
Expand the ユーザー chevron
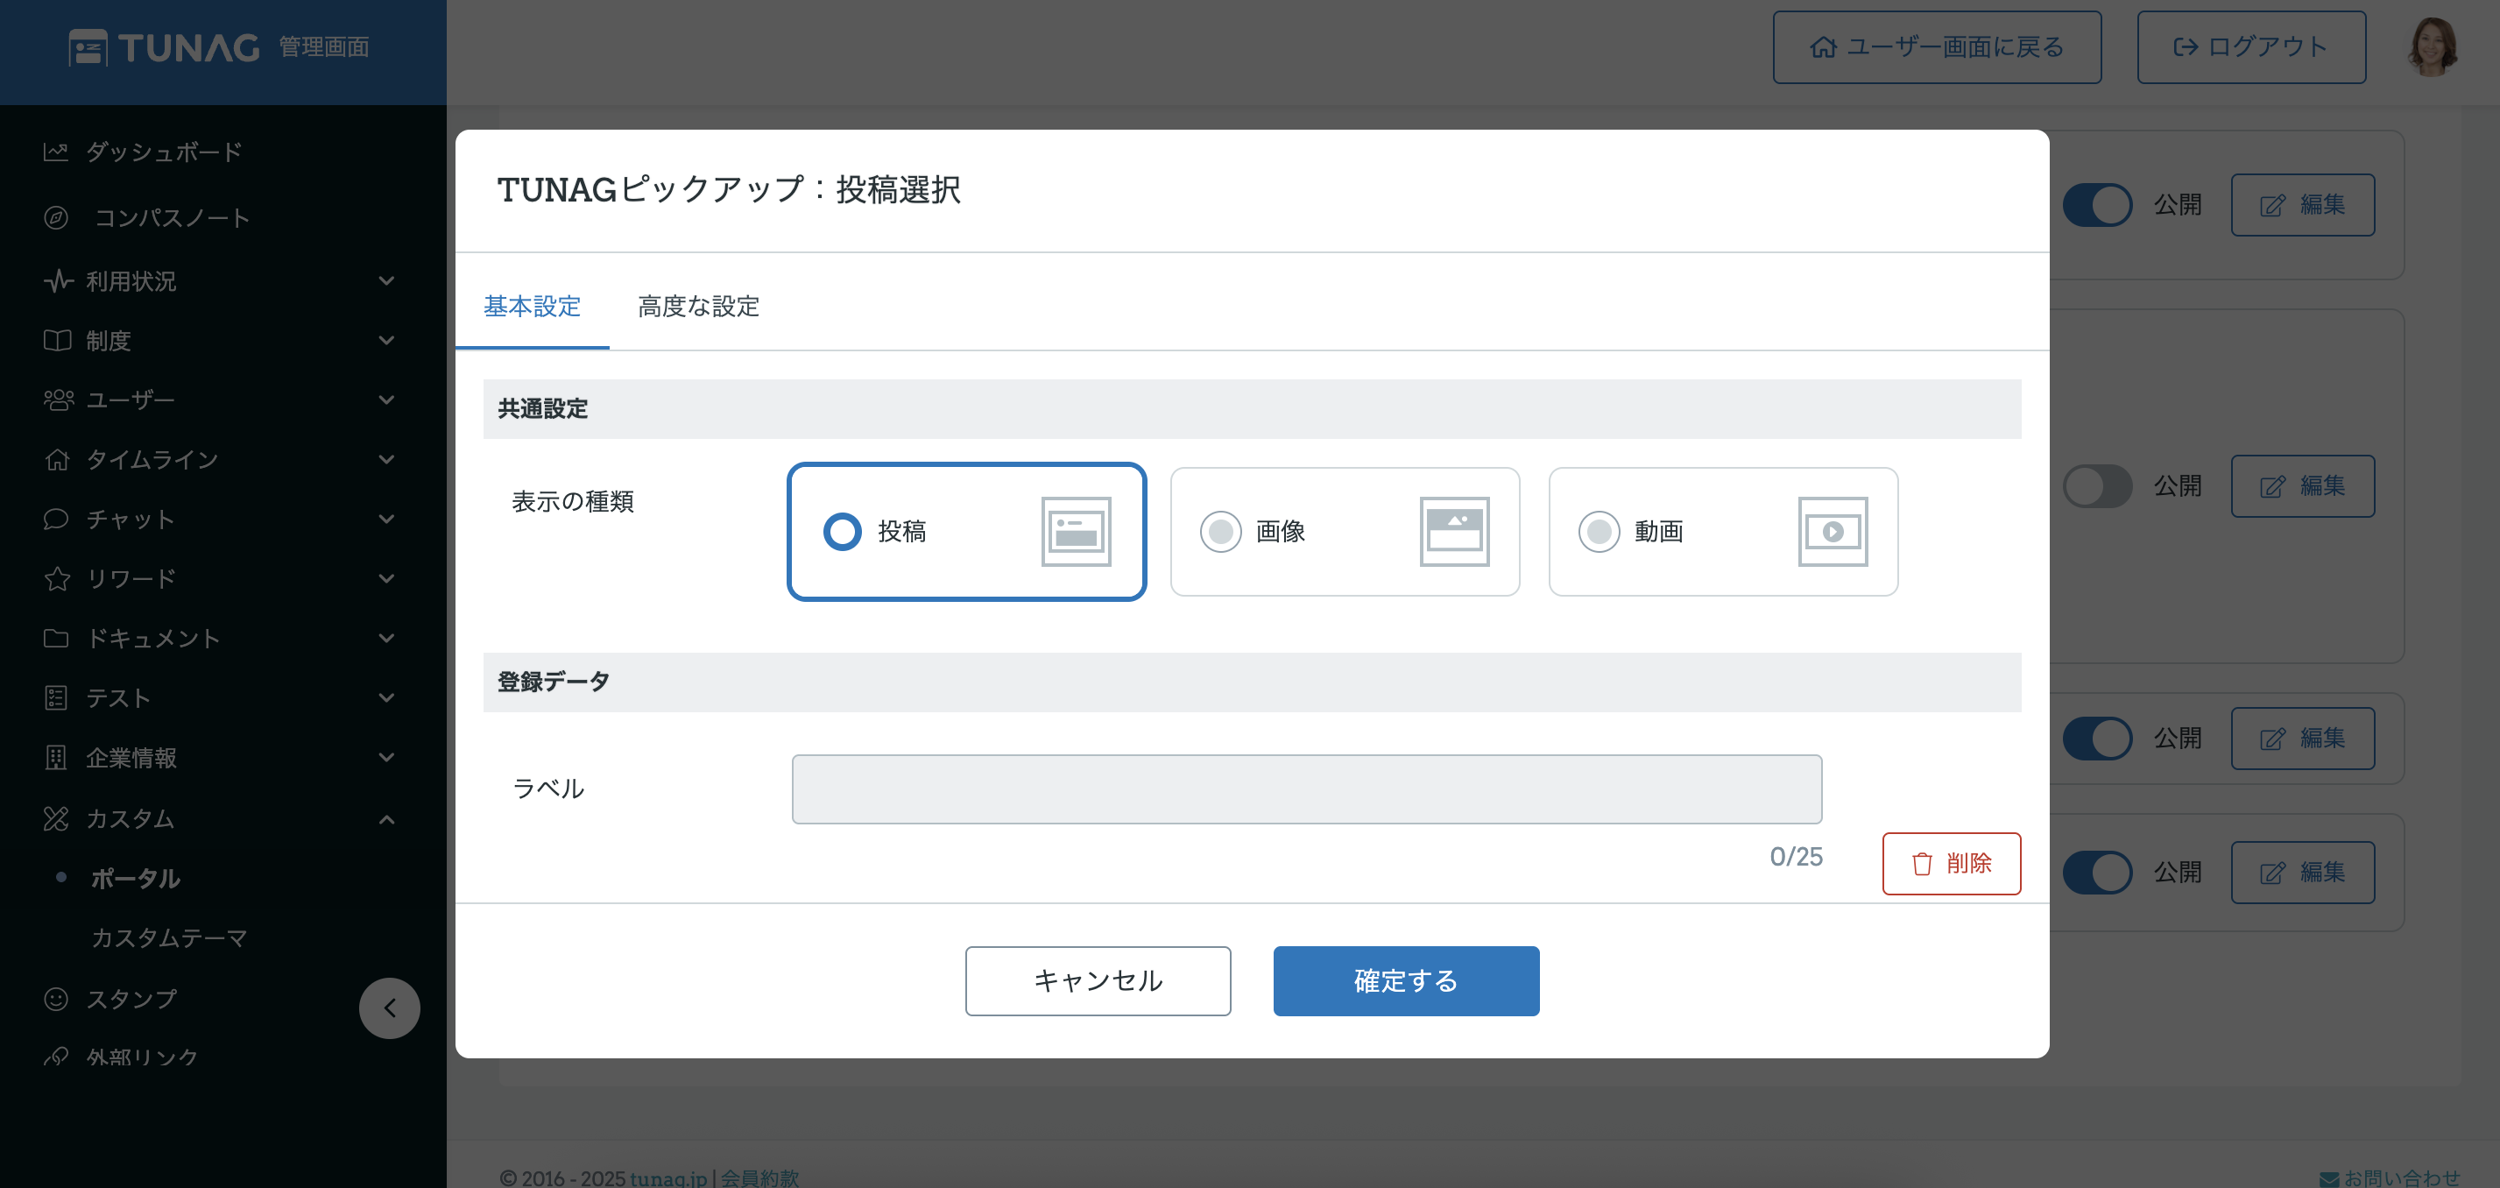point(386,400)
